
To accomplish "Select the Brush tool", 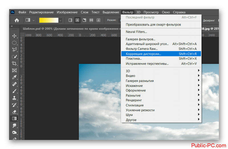I will point(14,91).
